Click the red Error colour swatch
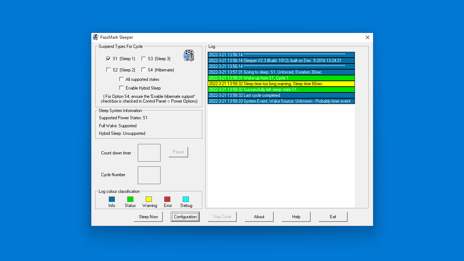This screenshot has width=464, height=261. 167,199
